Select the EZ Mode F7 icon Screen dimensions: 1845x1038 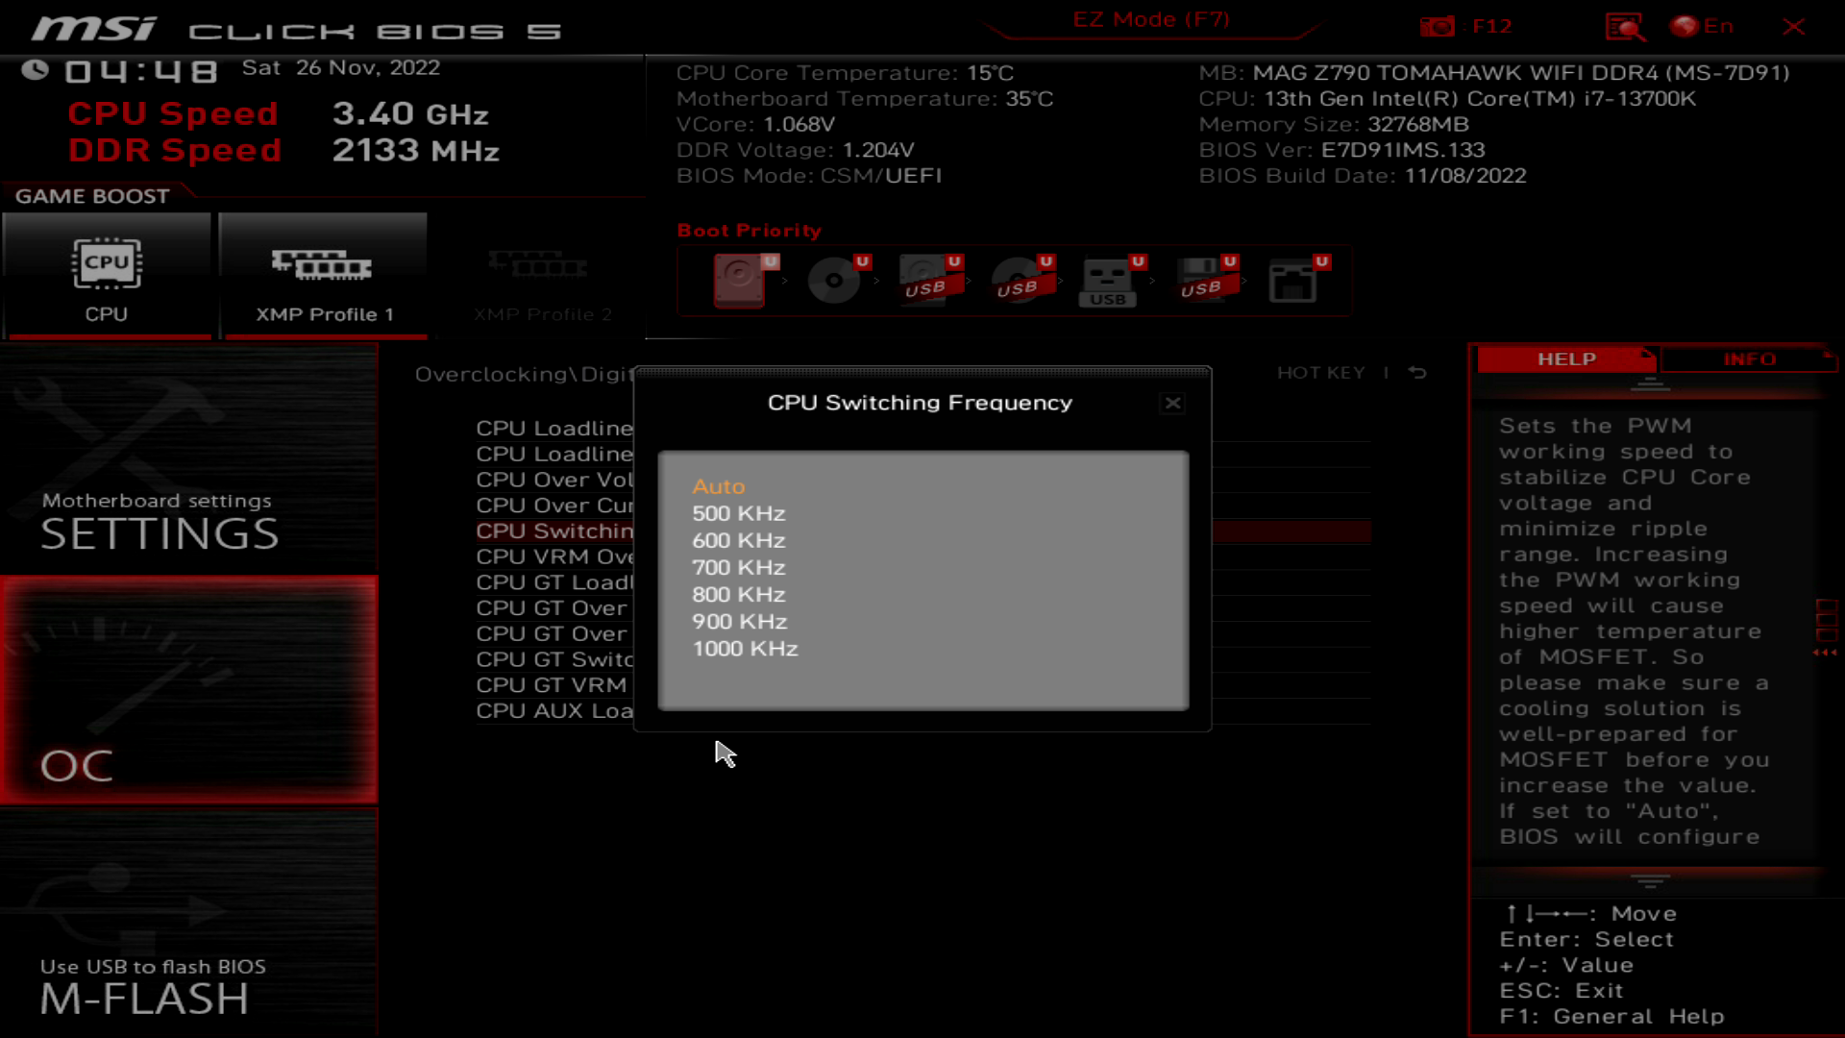(x=1150, y=19)
